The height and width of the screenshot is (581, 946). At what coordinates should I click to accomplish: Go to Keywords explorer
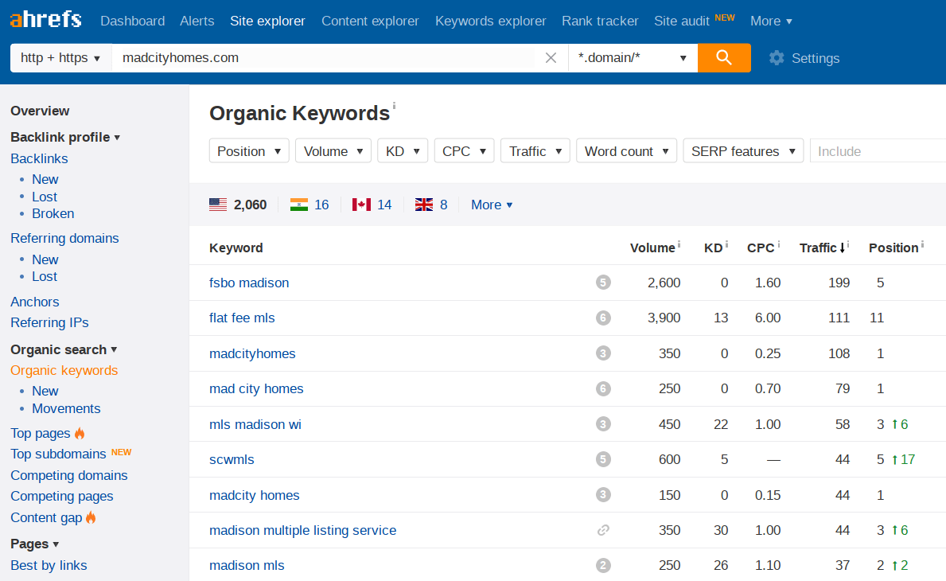[490, 21]
